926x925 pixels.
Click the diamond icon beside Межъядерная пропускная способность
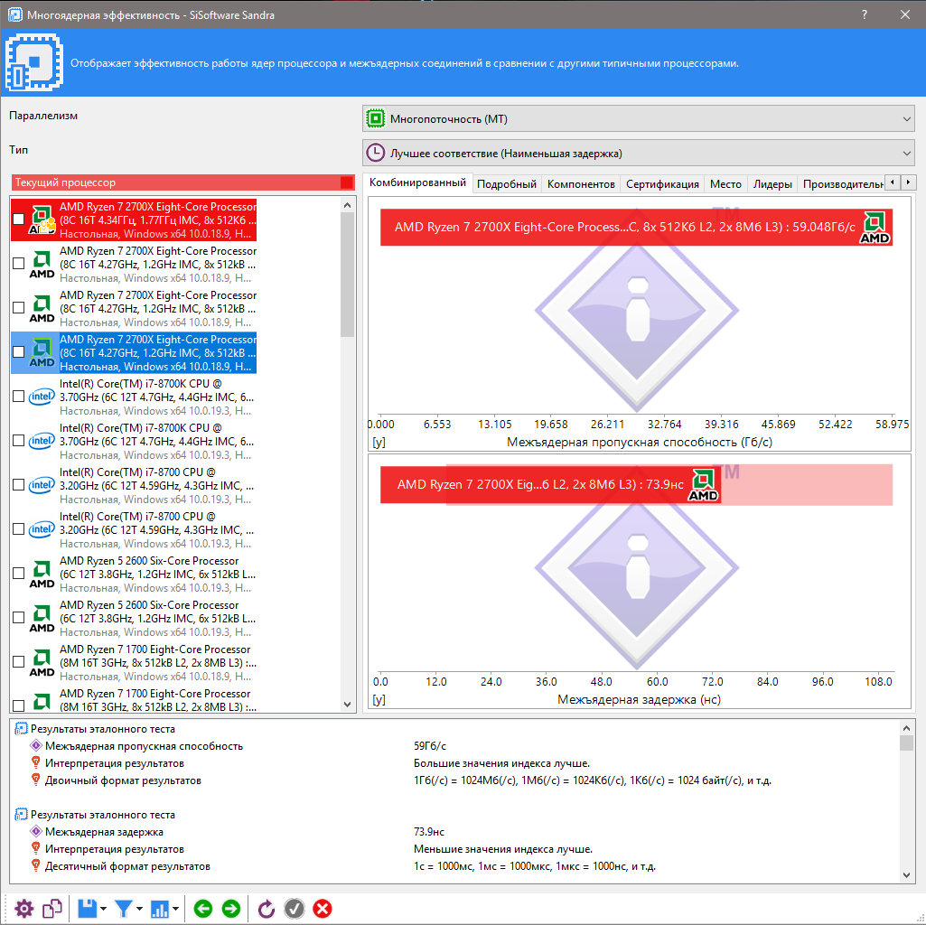pyautogui.click(x=36, y=745)
